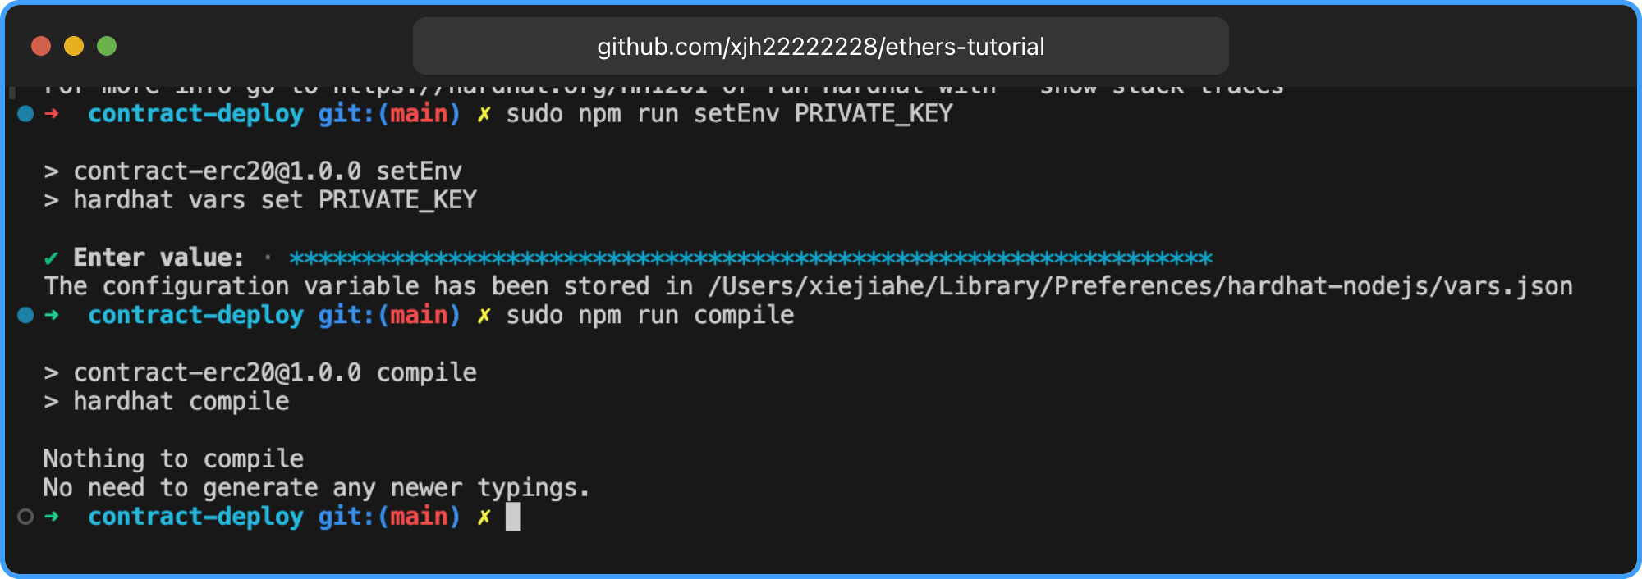Click the yellow ✗ on the last prompt

(x=484, y=517)
